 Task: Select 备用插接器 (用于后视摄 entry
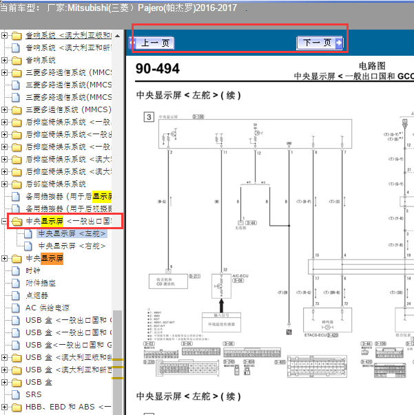click(x=68, y=209)
